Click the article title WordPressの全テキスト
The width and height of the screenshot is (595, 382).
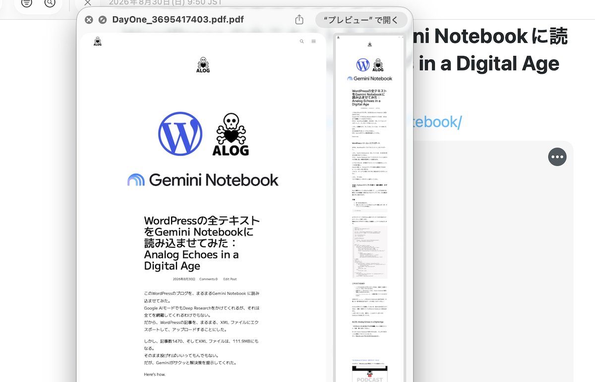[202, 243]
